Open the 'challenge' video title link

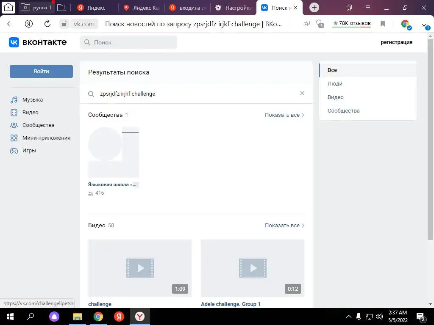(100, 304)
